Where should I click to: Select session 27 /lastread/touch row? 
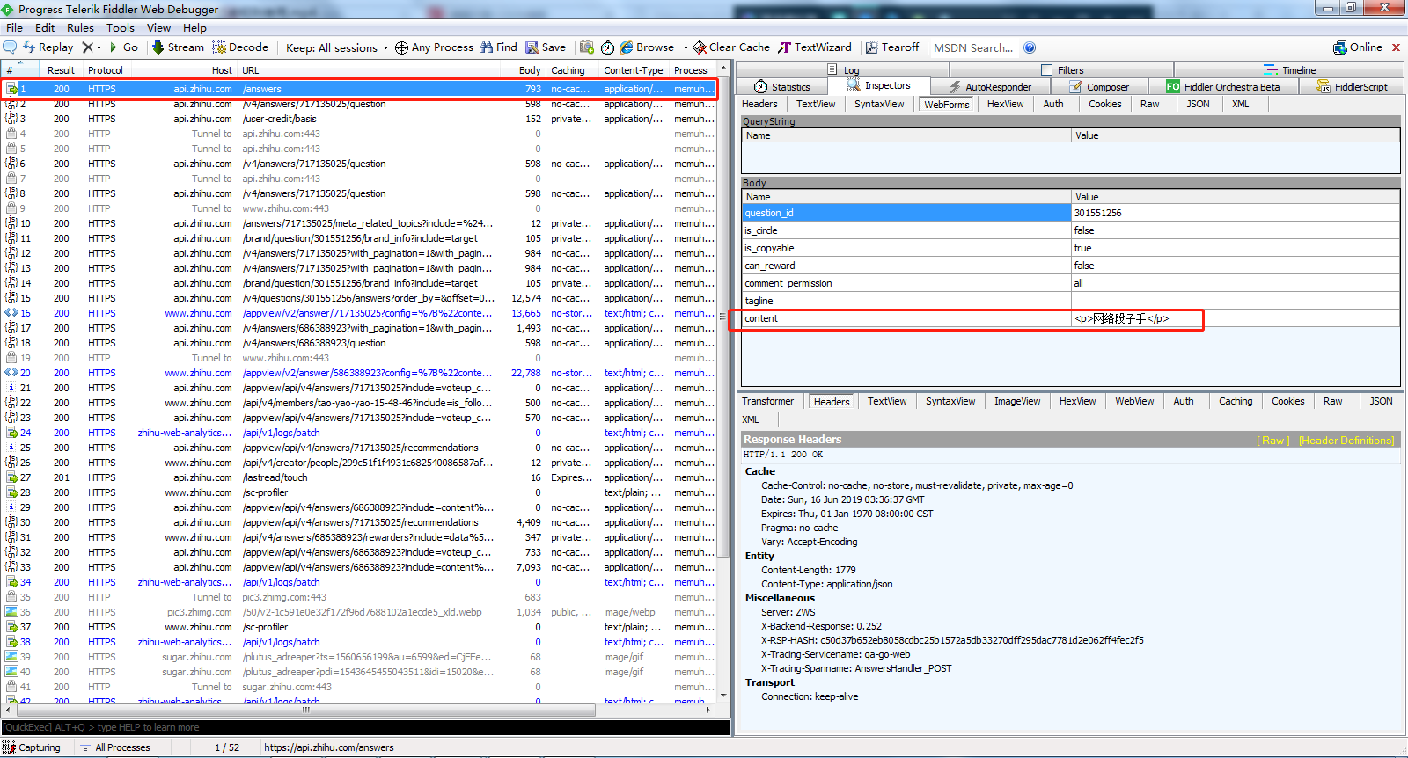click(x=359, y=477)
